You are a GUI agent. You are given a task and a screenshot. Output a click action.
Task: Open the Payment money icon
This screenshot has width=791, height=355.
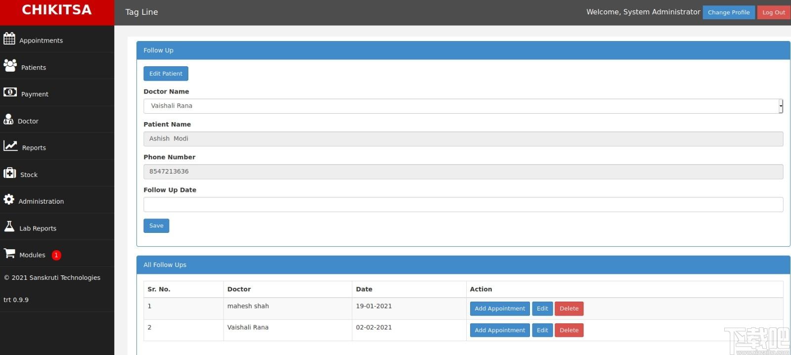10,92
